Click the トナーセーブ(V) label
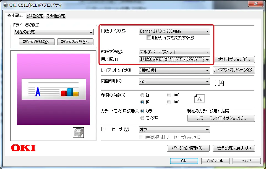 tap(115, 130)
